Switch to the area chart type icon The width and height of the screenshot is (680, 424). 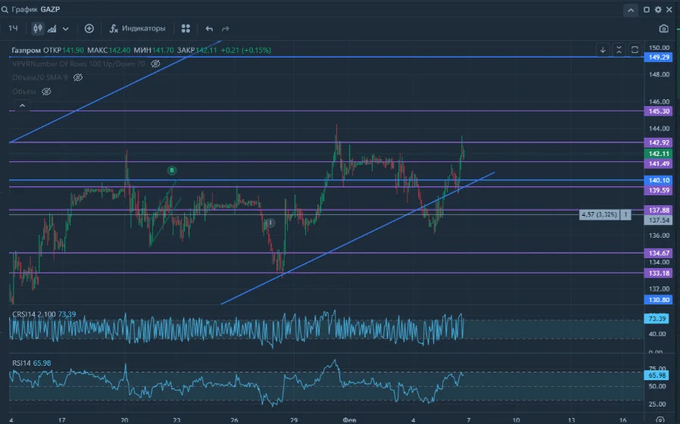click(52, 29)
